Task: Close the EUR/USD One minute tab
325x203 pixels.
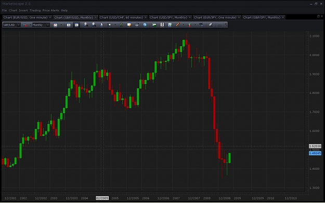Action: [x=50, y=17]
